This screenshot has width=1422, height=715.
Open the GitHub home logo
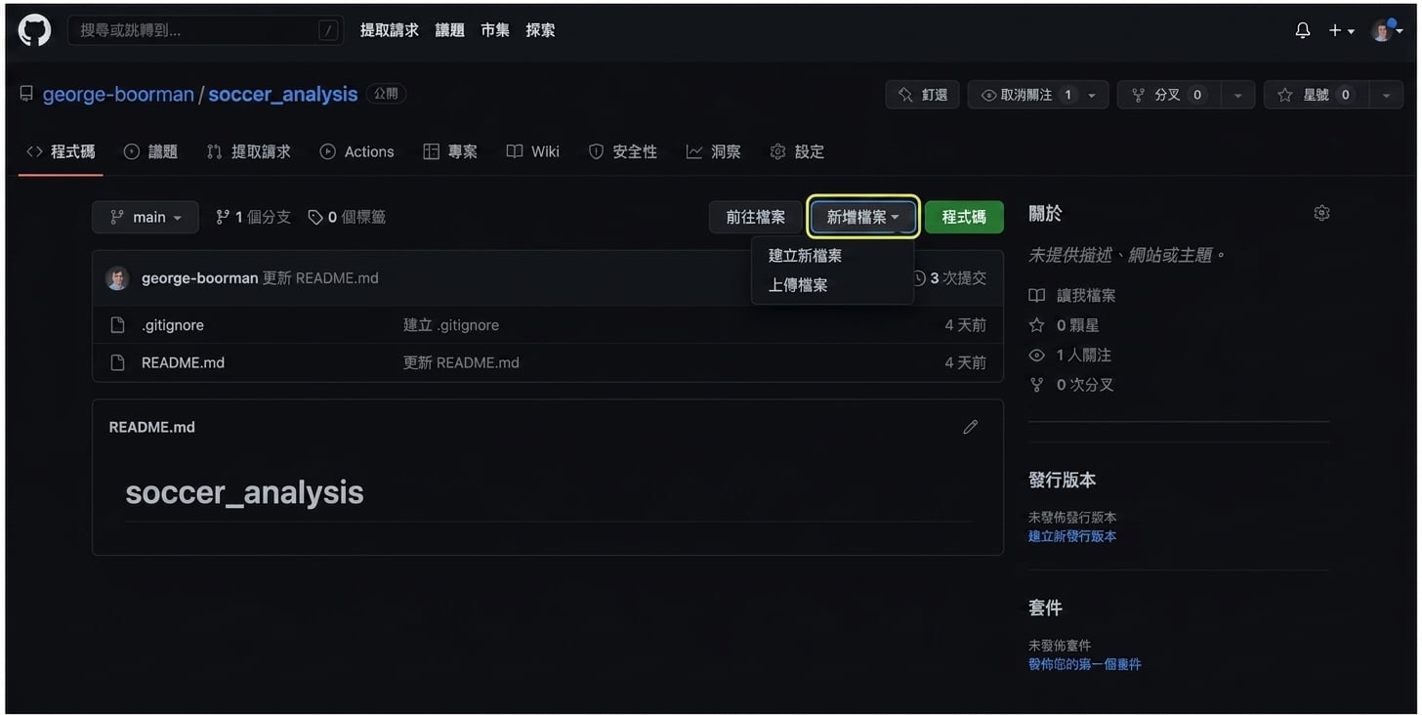coord(34,30)
